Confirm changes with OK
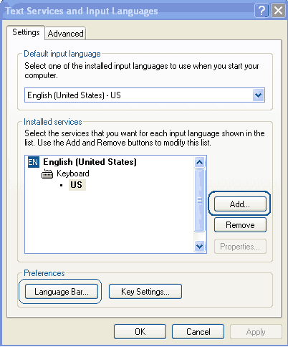The height and width of the screenshot is (347, 288). pyautogui.click(x=140, y=332)
